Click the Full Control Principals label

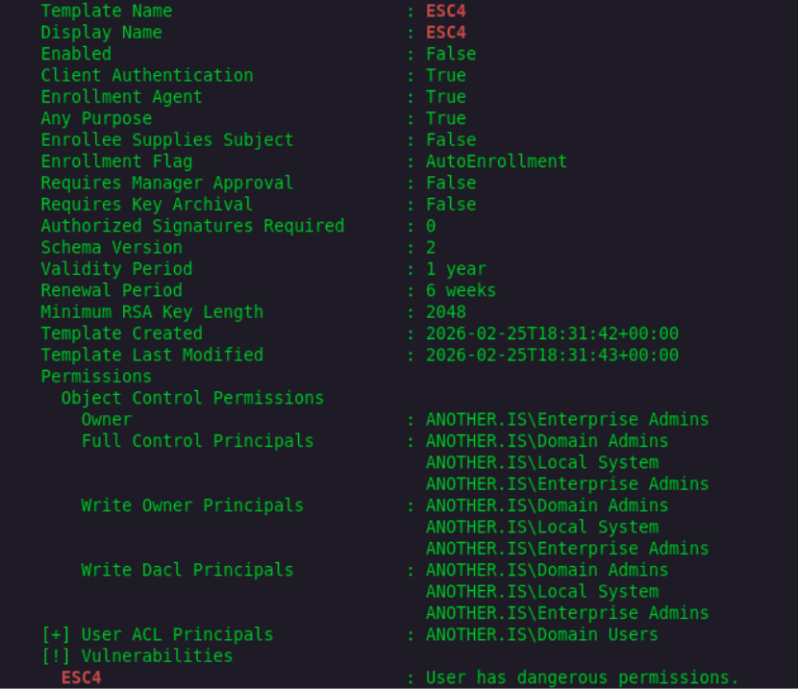197,441
